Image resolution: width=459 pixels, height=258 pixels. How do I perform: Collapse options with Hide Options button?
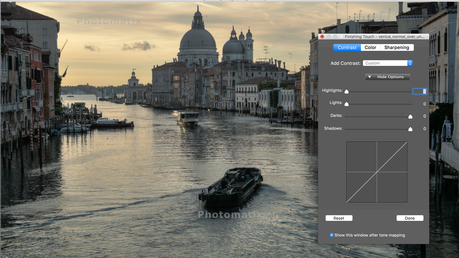click(387, 77)
